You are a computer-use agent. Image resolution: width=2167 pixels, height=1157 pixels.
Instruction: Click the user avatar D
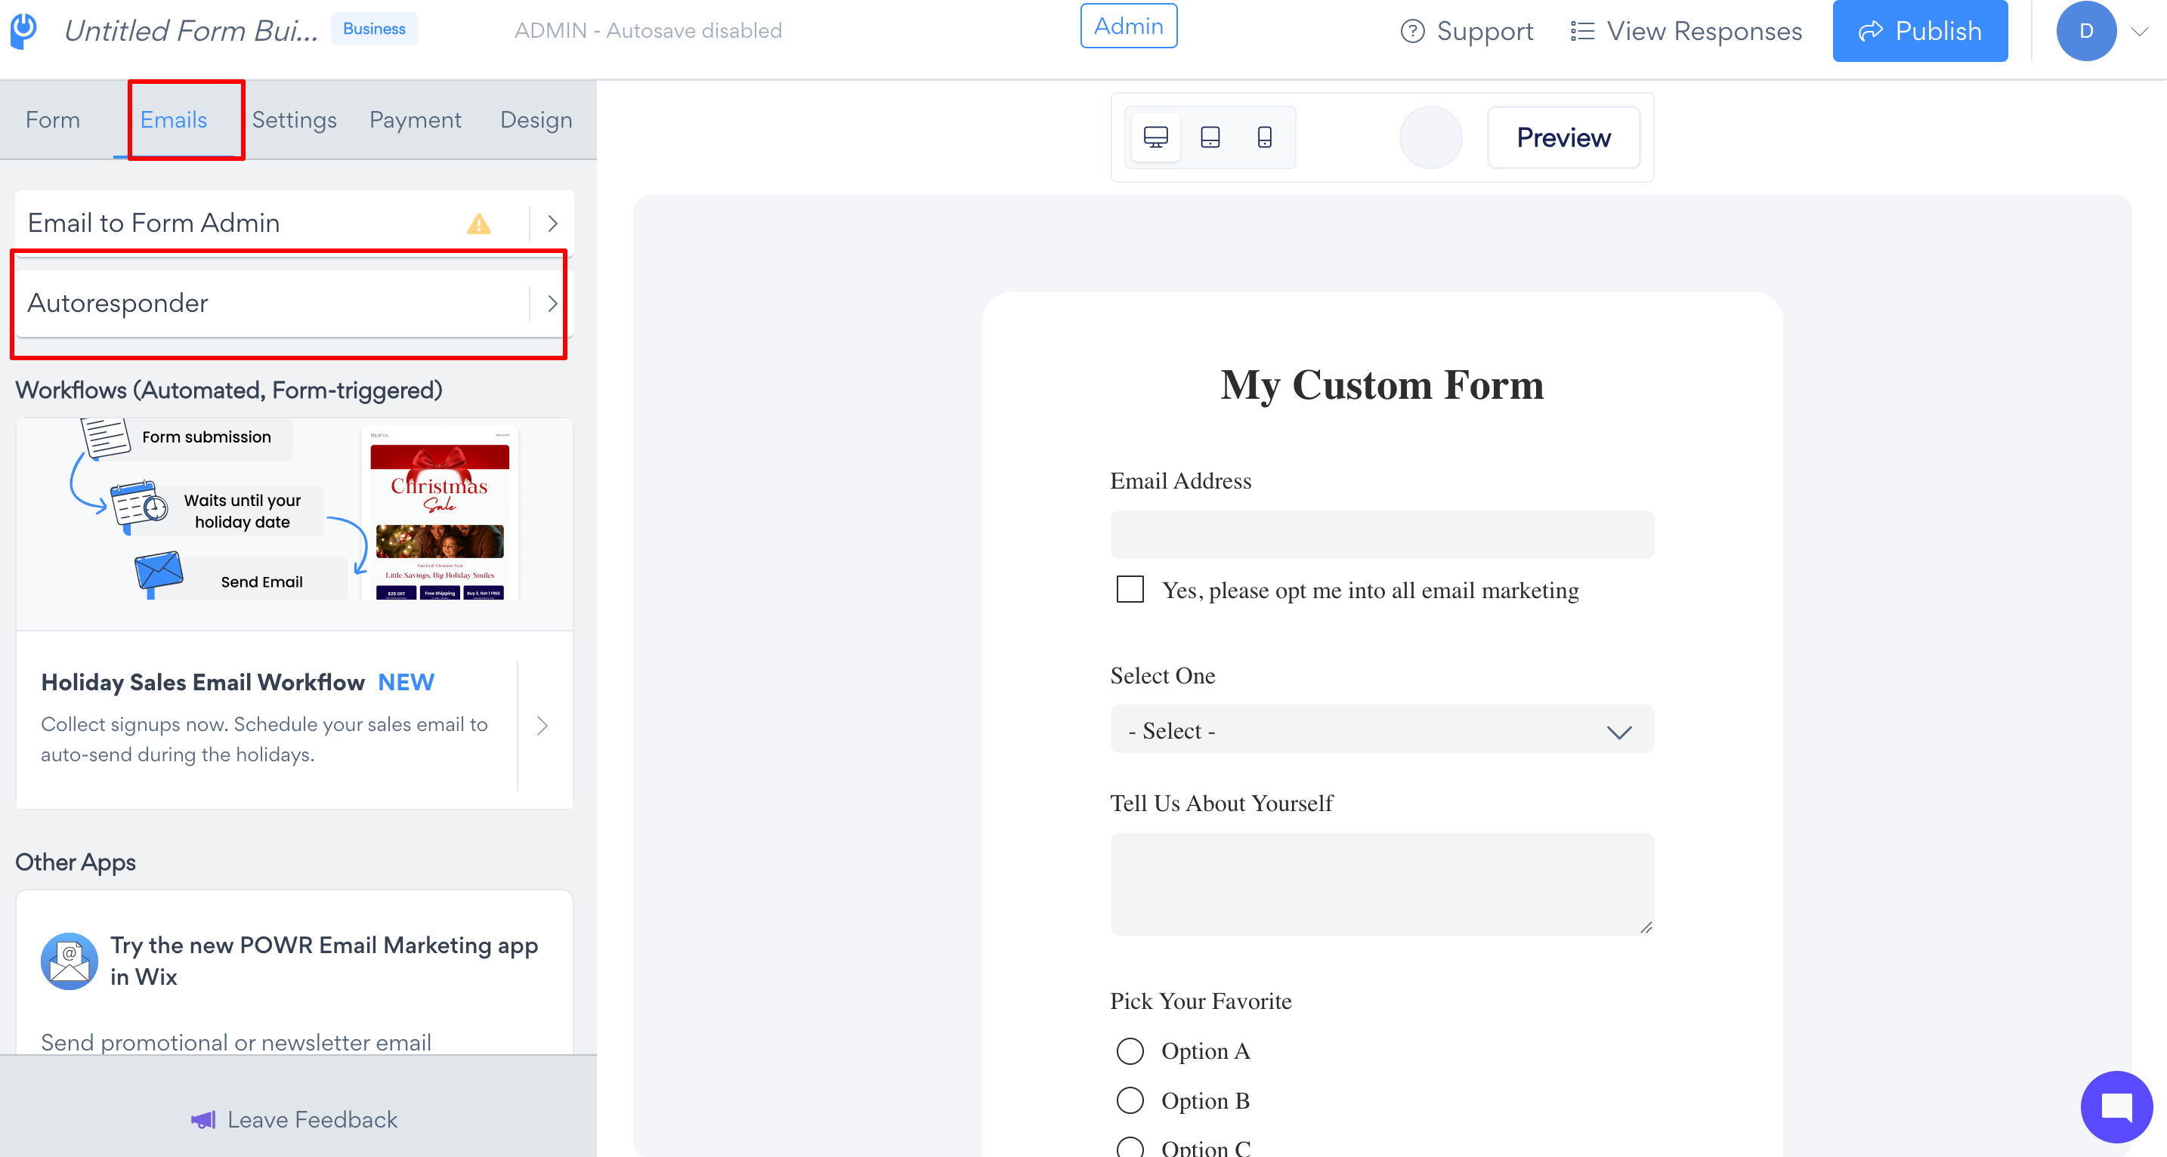[2086, 31]
